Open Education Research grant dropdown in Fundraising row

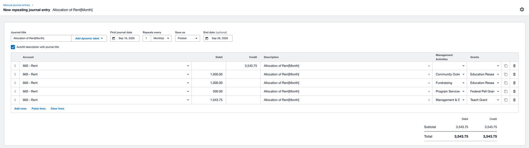tap(484, 83)
